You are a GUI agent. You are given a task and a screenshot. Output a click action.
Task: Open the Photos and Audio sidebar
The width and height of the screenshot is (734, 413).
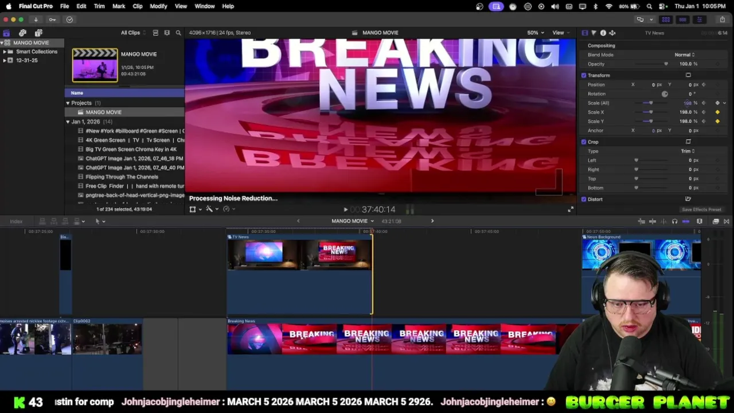tap(22, 33)
